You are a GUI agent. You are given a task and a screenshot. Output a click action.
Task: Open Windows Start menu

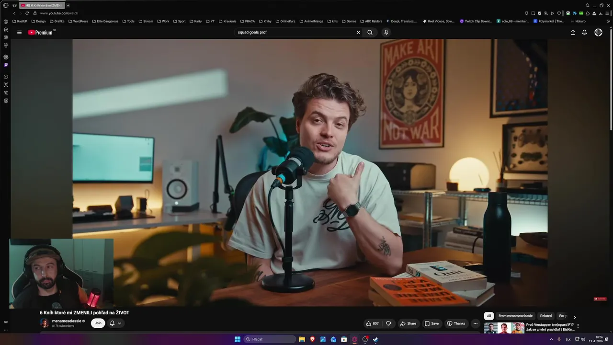238,339
